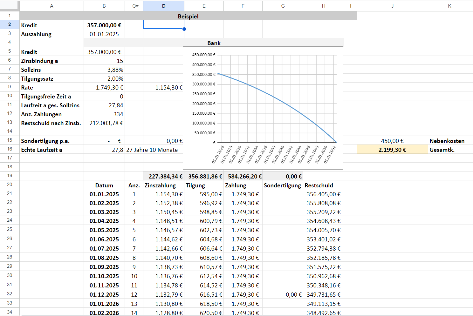Select the row 19 header
Image resolution: width=473 pixels, height=316 pixels.
[10, 176]
